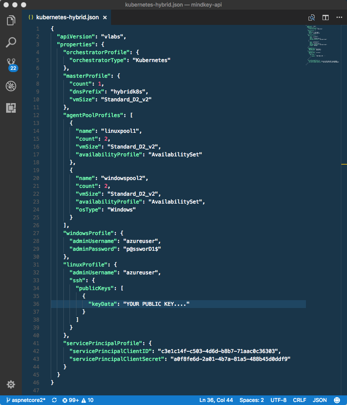Open the Manage gear icon menu
This screenshot has width=347, height=405.
(x=11, y=384)
